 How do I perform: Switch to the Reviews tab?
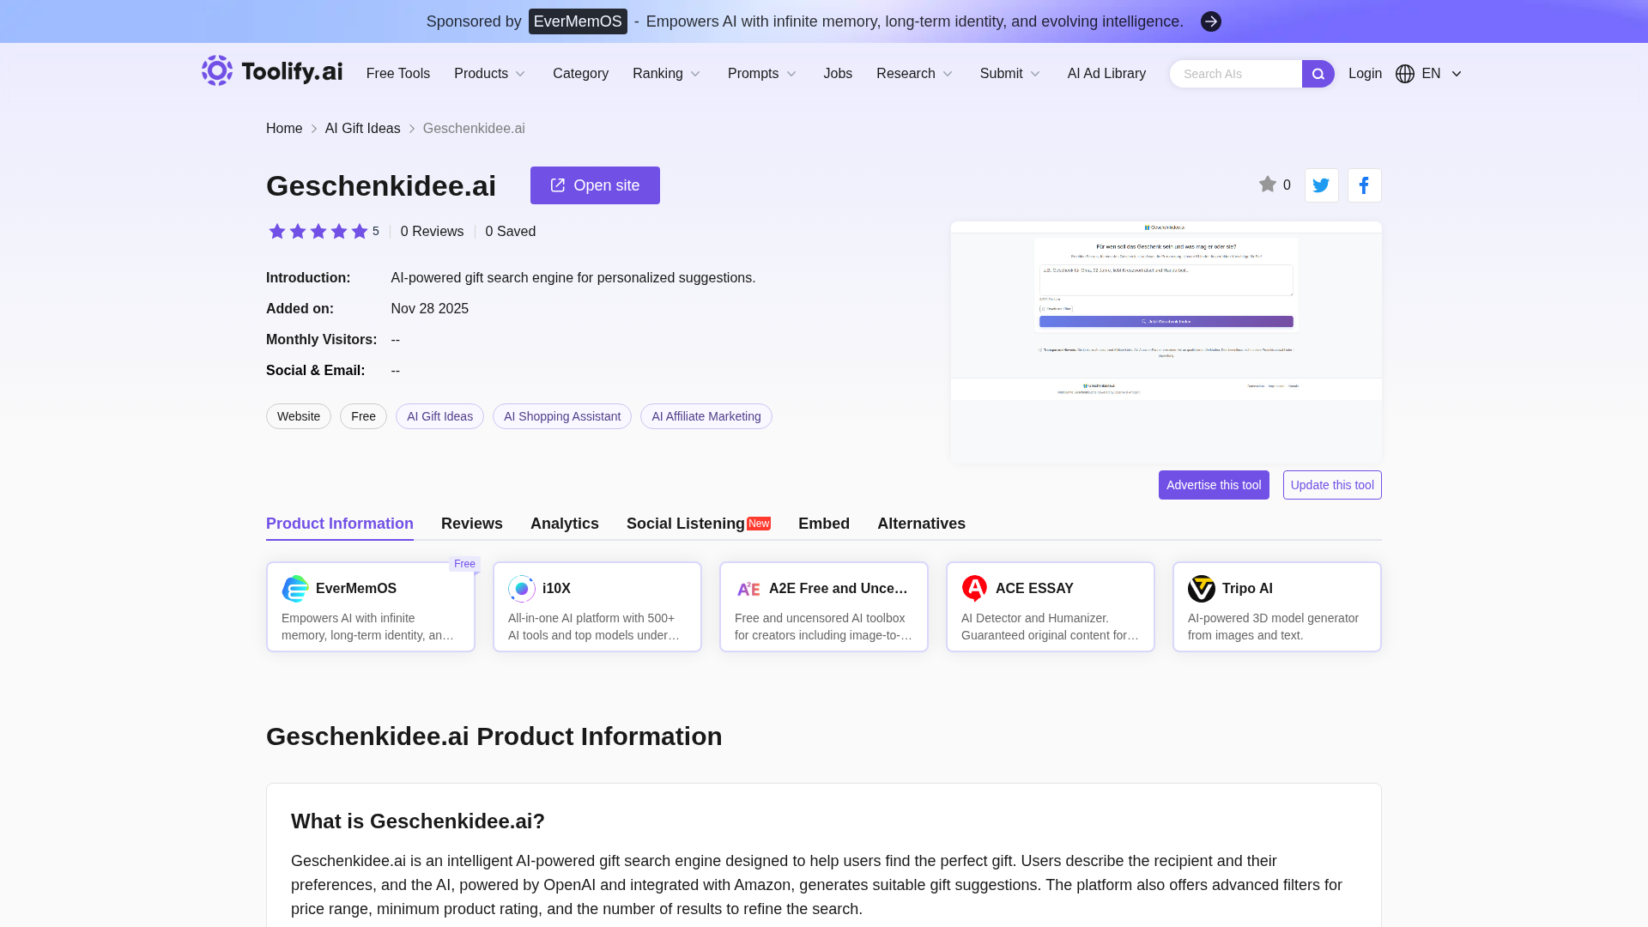471,524
